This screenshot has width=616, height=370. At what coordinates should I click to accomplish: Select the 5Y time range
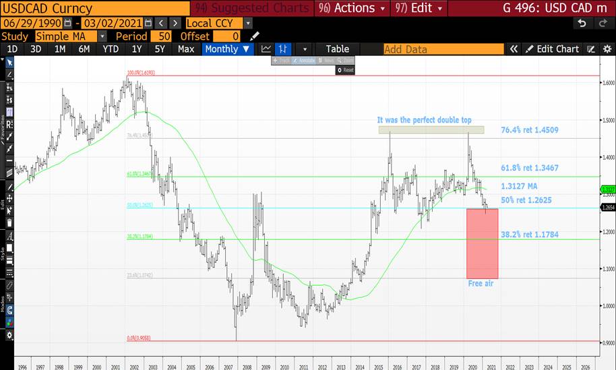coord(159,49)
